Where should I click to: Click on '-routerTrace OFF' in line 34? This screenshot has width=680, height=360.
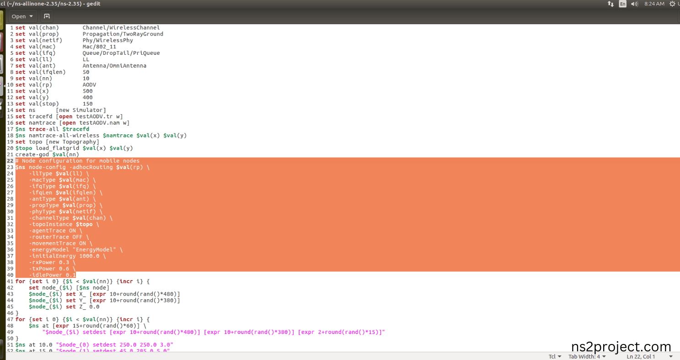(56, 237)
